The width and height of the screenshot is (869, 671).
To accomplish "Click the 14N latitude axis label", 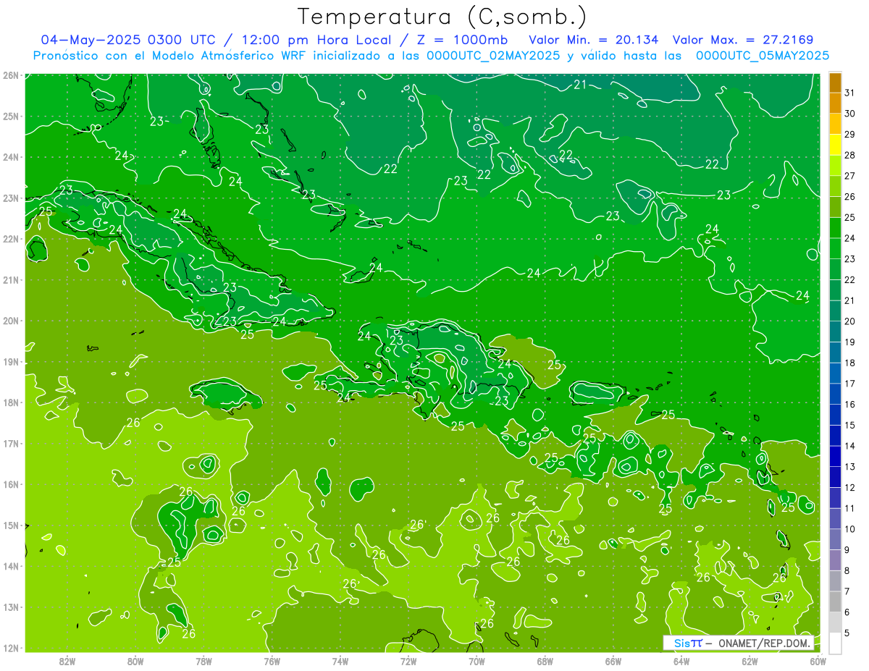I will coord(10,566).
